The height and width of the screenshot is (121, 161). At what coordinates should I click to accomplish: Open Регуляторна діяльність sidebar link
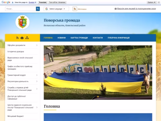18,81
